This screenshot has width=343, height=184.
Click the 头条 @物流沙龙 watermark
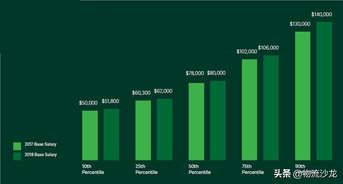tap(305, 174)
